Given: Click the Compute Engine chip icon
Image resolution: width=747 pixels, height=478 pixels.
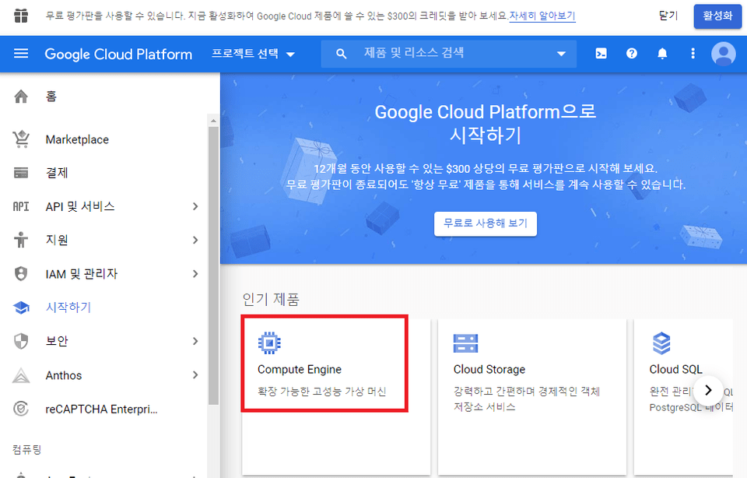Looking at the screenshot, I should click(269, 343).
